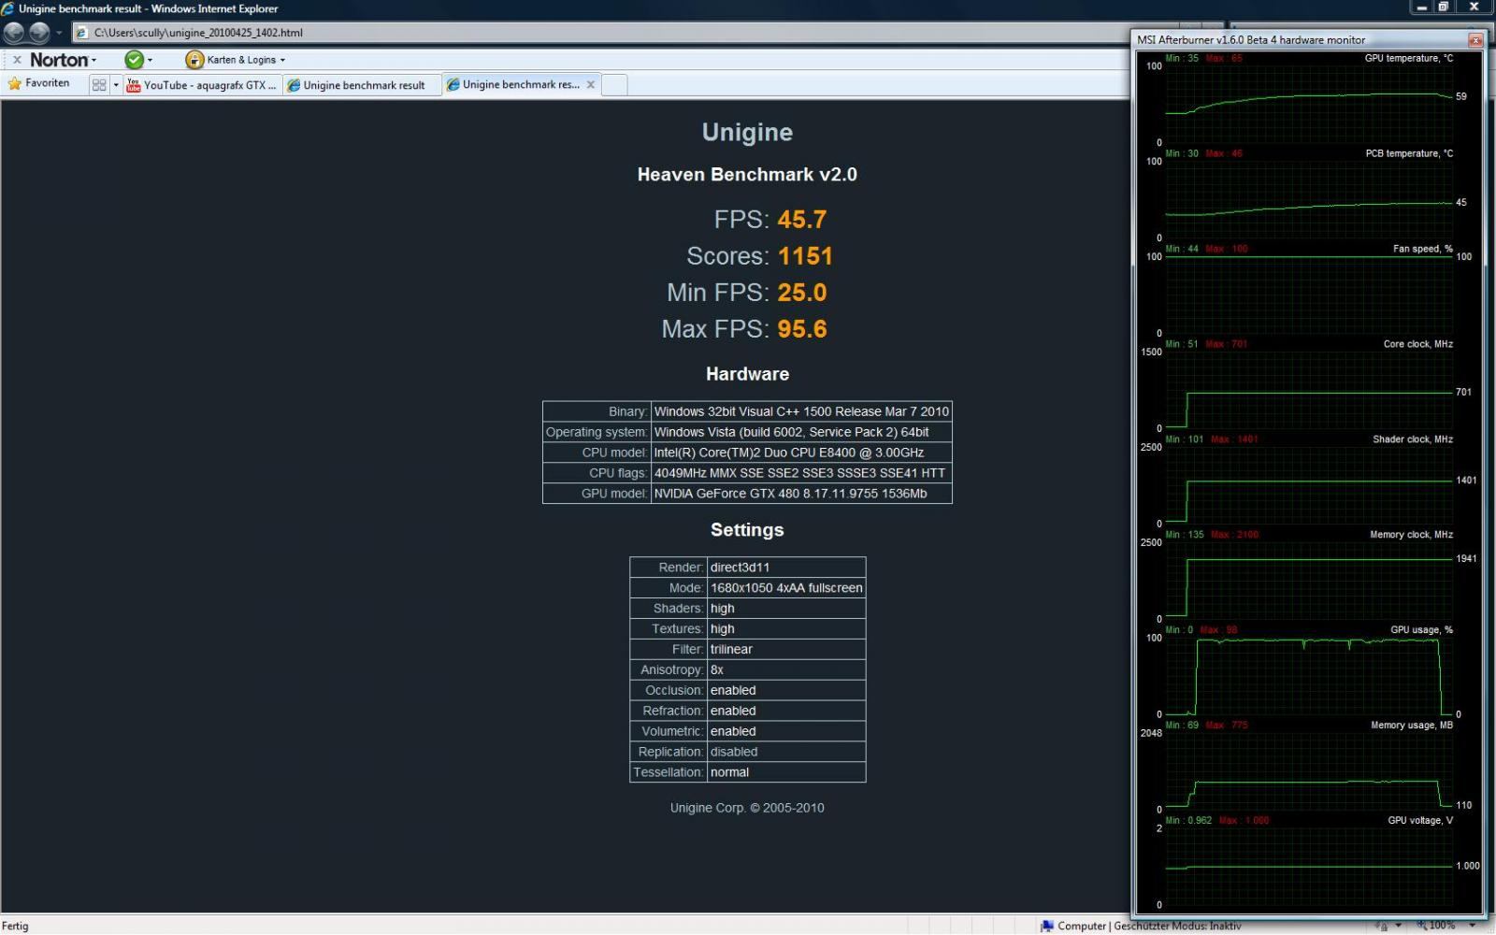The image size is (1496, 935).
Task: Click the Unigine Corp. © 2005-2010 footer
Action: tap(747, 808)
